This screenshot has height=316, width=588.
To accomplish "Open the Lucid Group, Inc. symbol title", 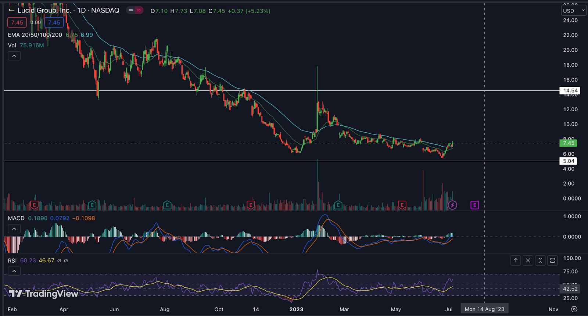I will pos(44,10).
